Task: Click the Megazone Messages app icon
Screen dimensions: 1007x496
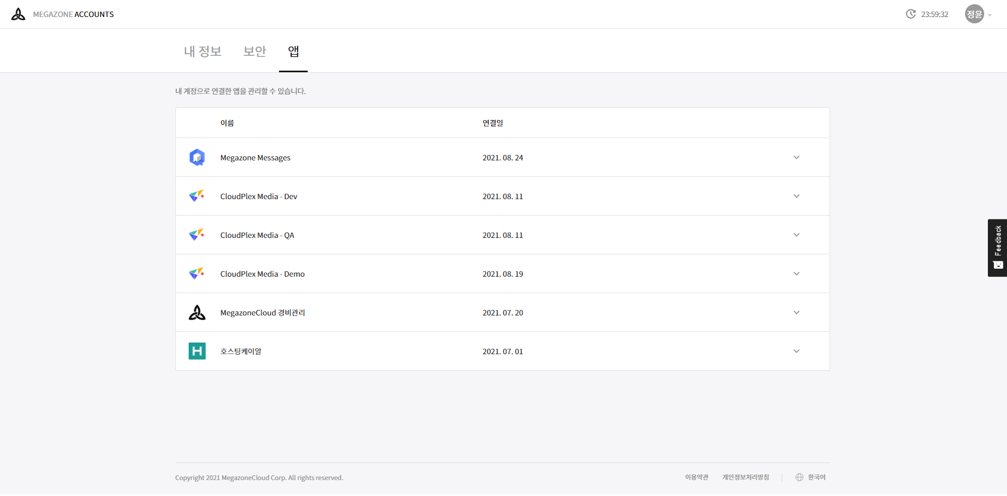Action: point(197,157)
